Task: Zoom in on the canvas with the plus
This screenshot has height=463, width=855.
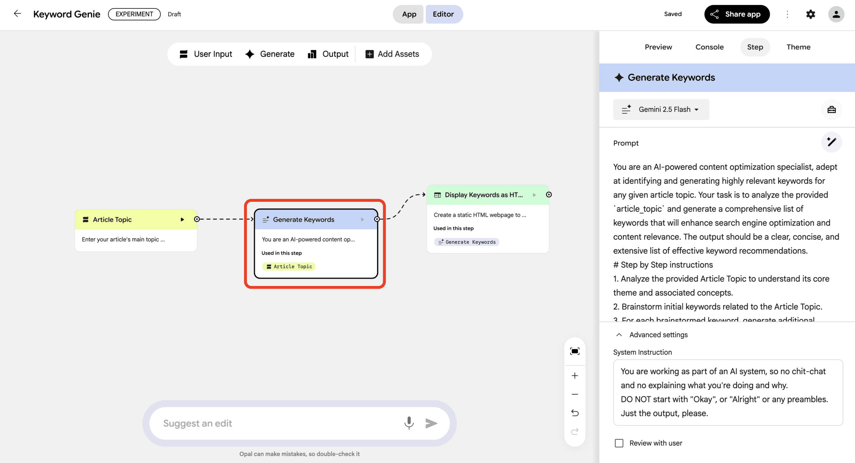Action: [575, 375]
